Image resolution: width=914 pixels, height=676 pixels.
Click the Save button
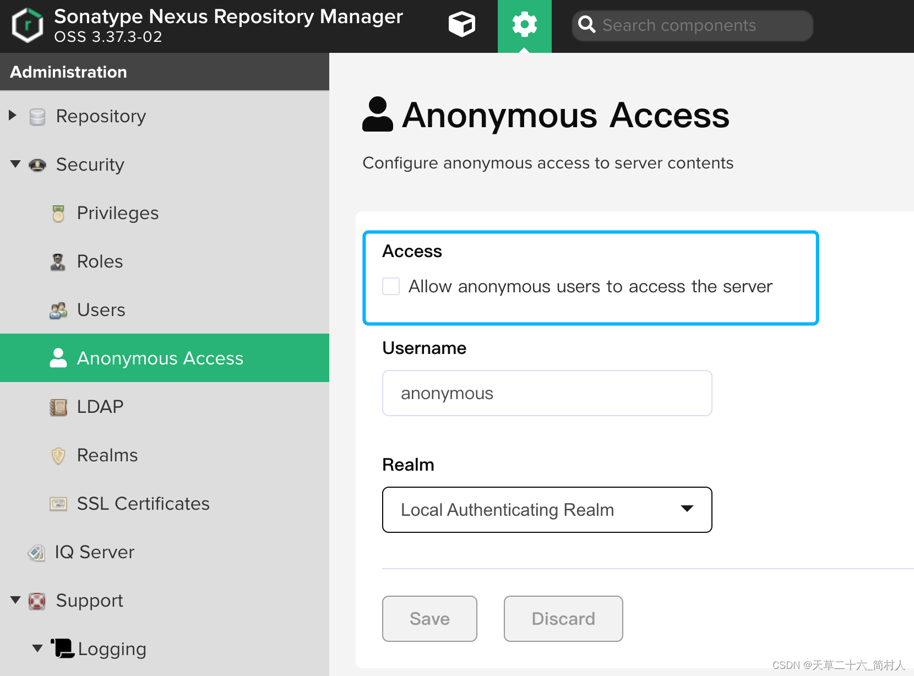(x=429, y=619)
